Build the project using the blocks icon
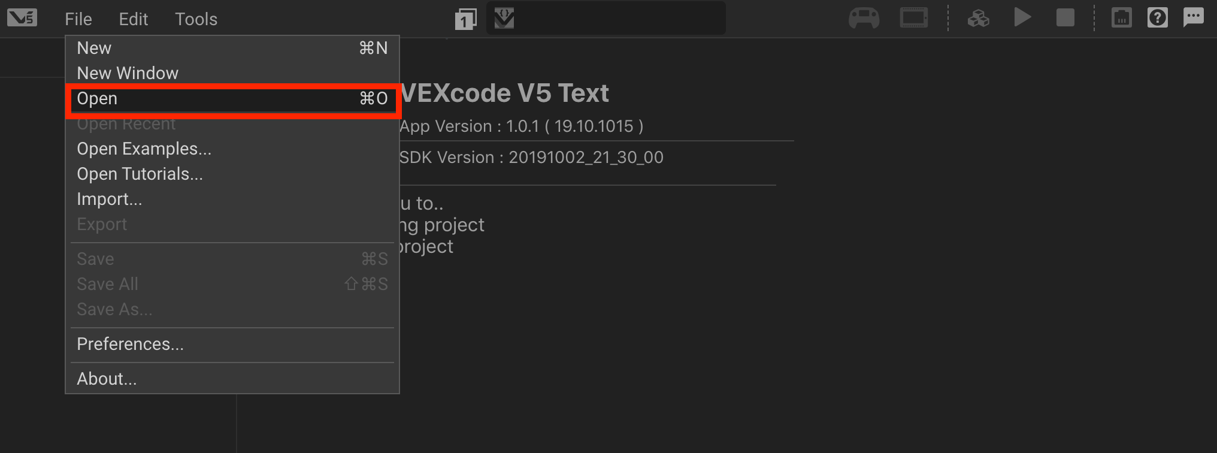Screen dimensions: 1217x453 [x=979, y=17]
